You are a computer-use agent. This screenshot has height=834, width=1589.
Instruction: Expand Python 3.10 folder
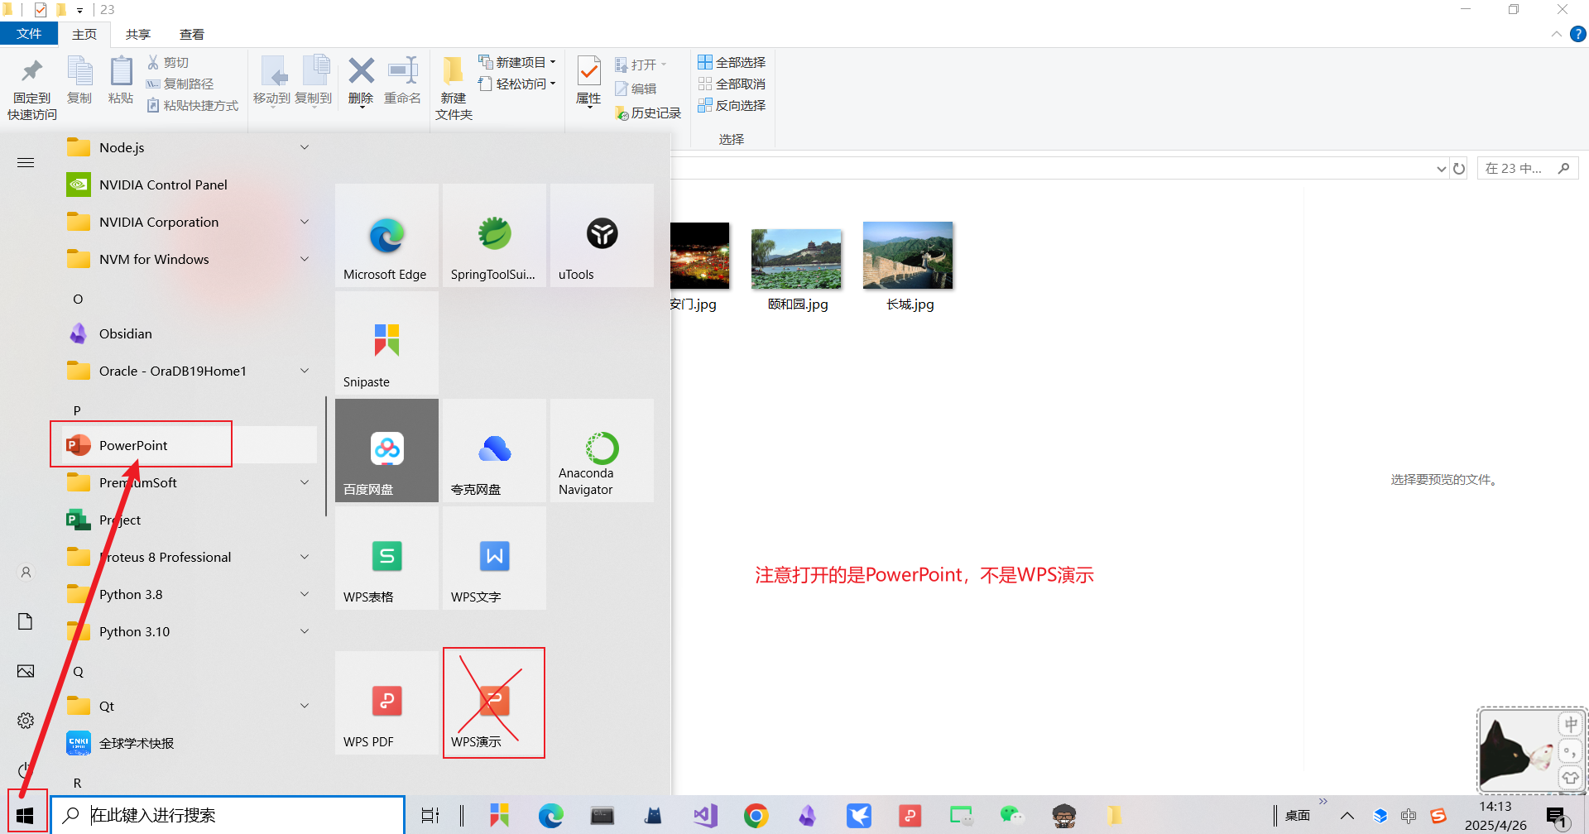click(x=304, y=631)
